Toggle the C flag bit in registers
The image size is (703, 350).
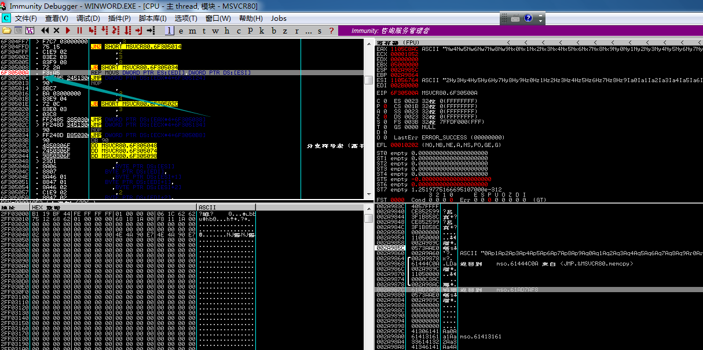coord(385,101)
